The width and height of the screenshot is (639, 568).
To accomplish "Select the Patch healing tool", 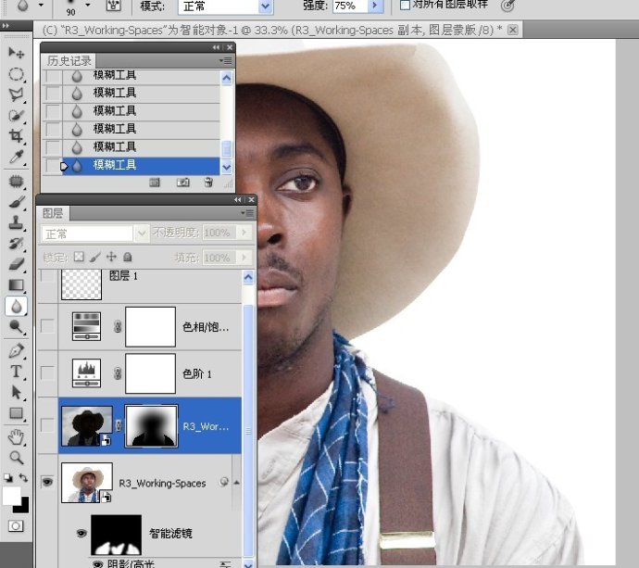I will pos(16,182).
